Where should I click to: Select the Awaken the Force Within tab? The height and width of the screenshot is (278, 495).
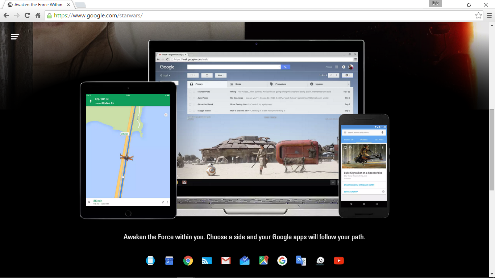(38, 5)
